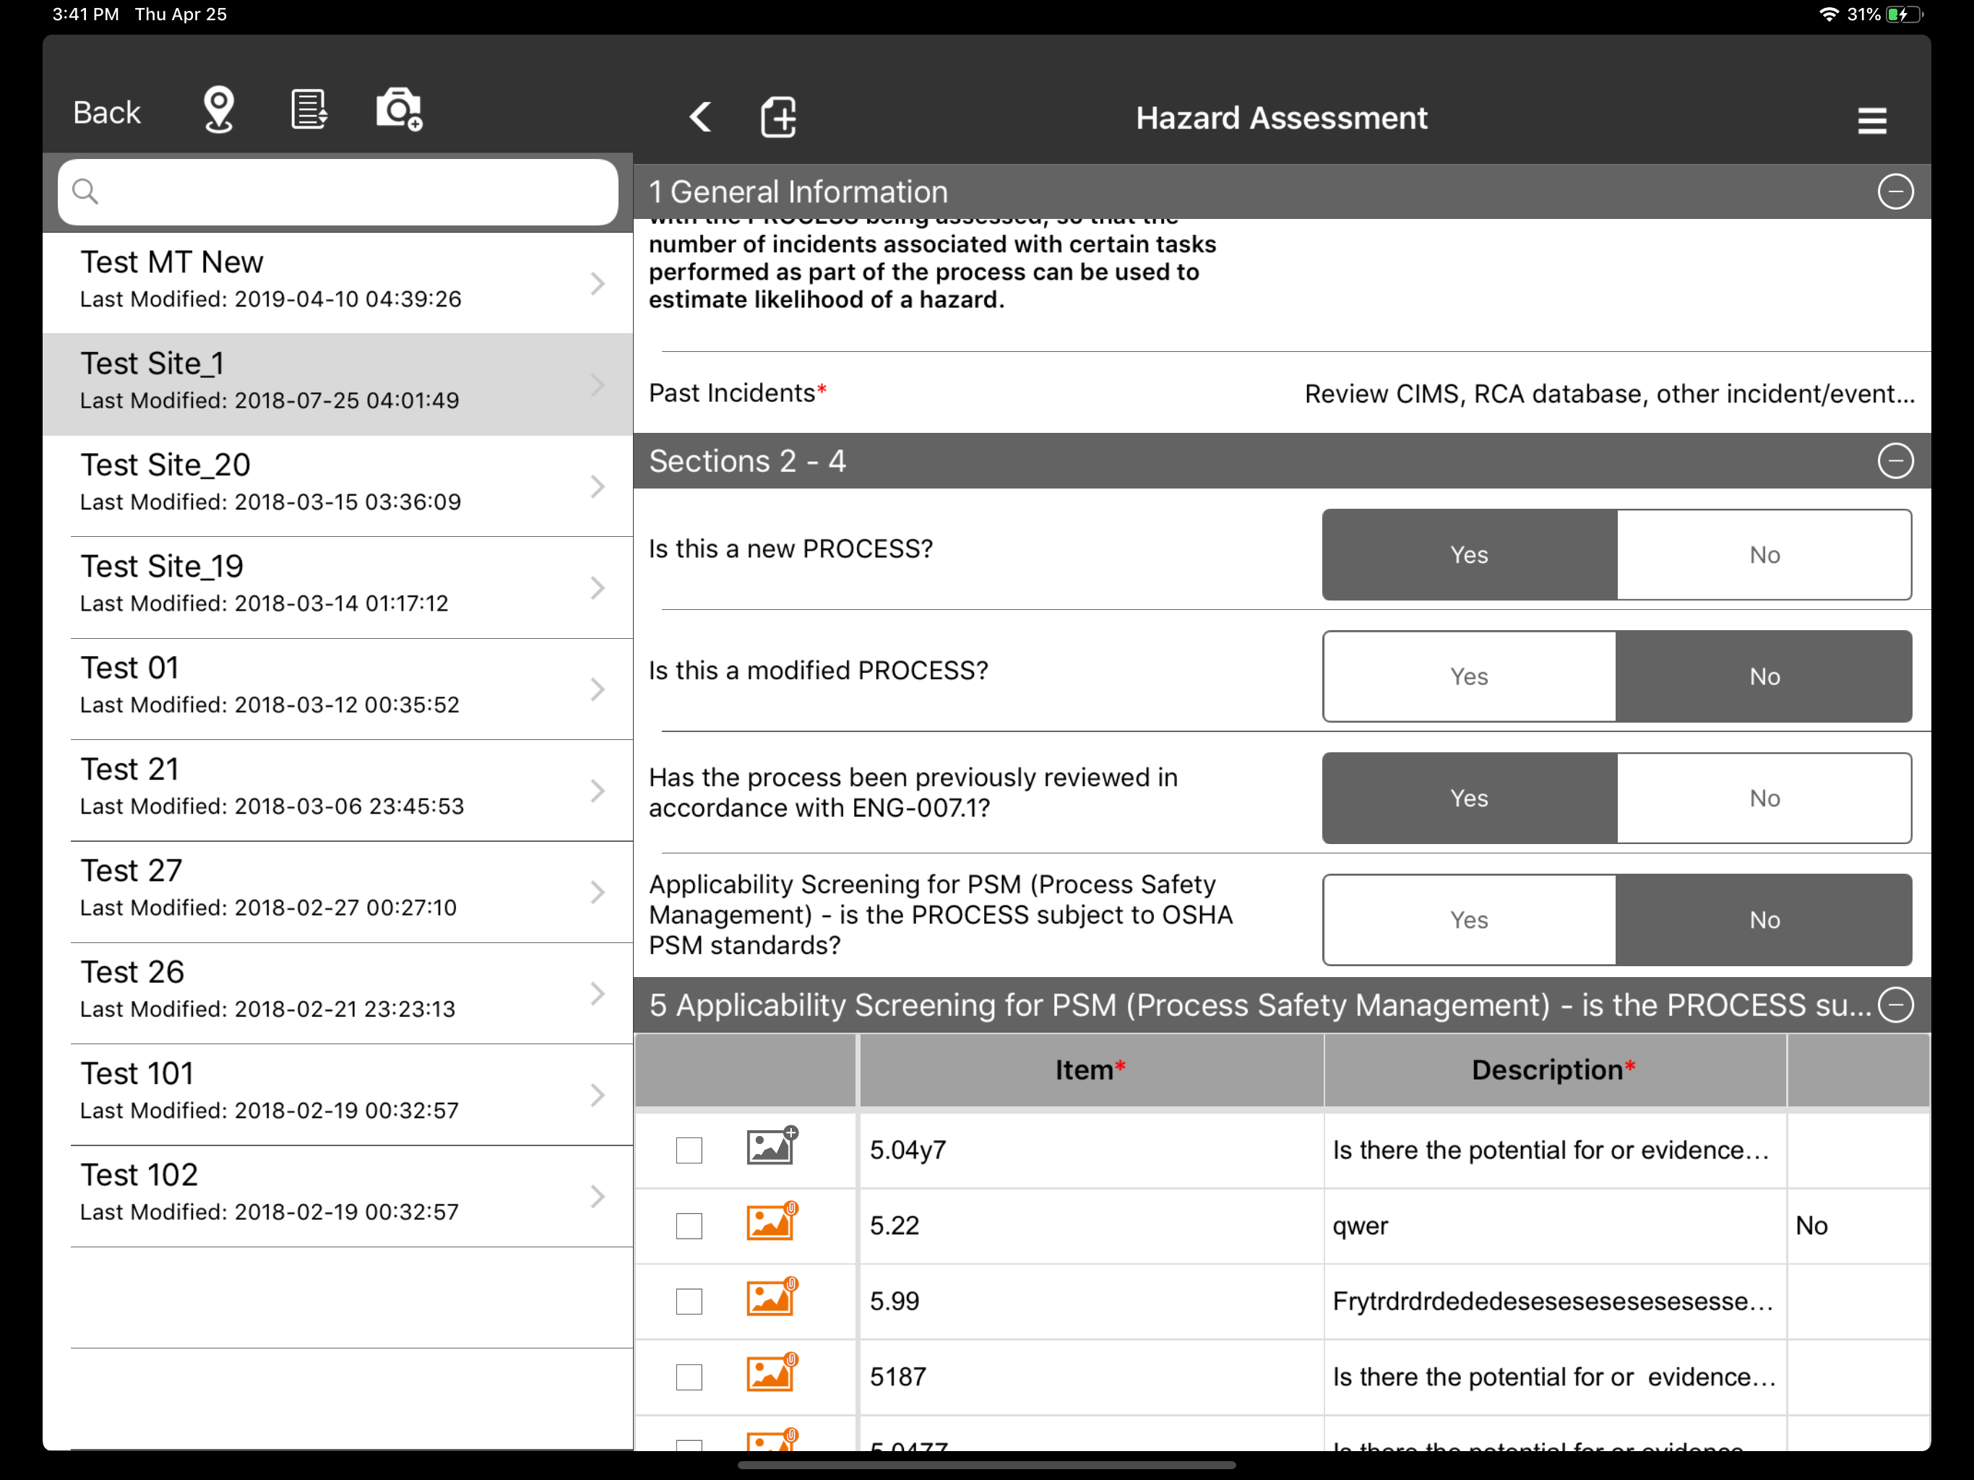
Task: Tap the add photo camera icon
Action: coord(399,110)
